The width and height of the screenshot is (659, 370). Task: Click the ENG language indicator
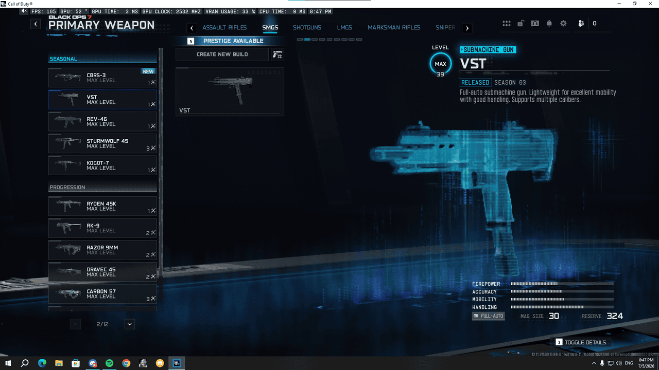pos(629,363)
